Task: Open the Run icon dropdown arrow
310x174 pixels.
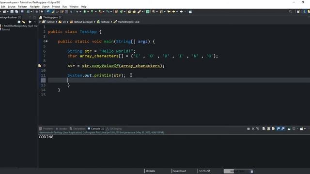Action: [x=88, y=12]
